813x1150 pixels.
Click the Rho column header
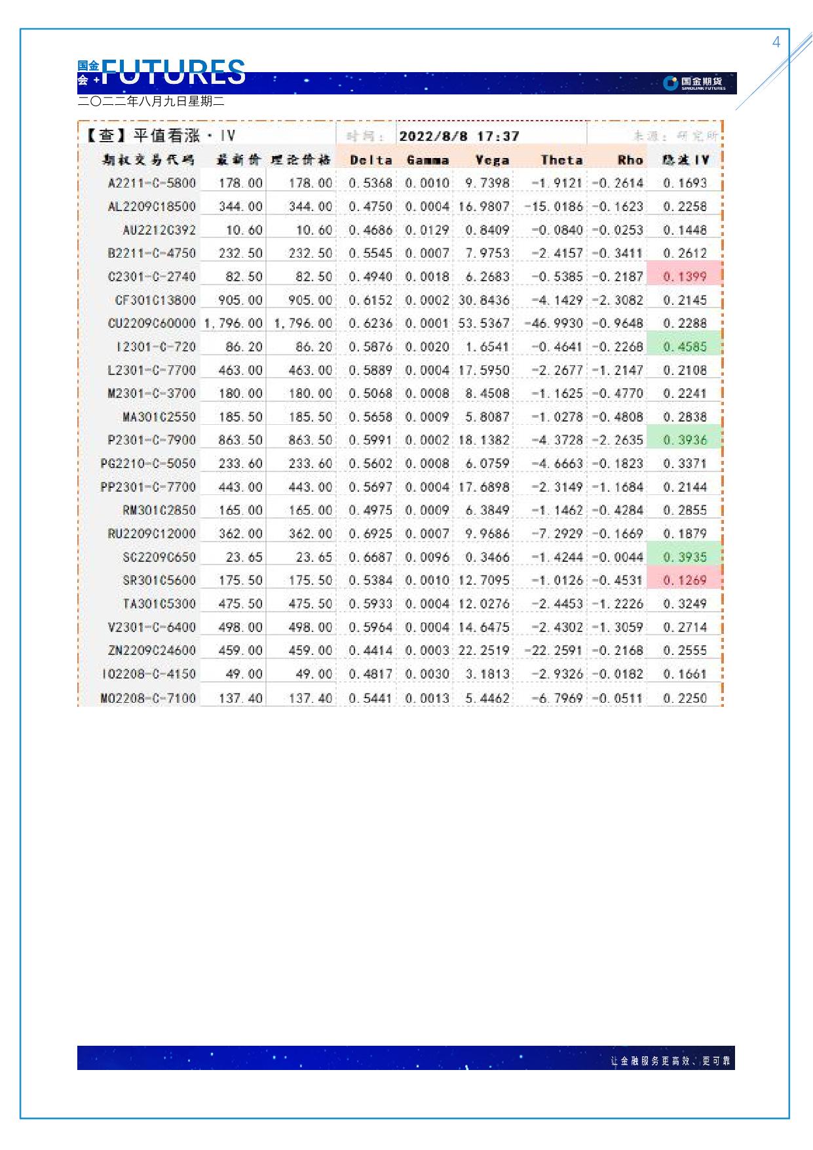tap(630, 160)
